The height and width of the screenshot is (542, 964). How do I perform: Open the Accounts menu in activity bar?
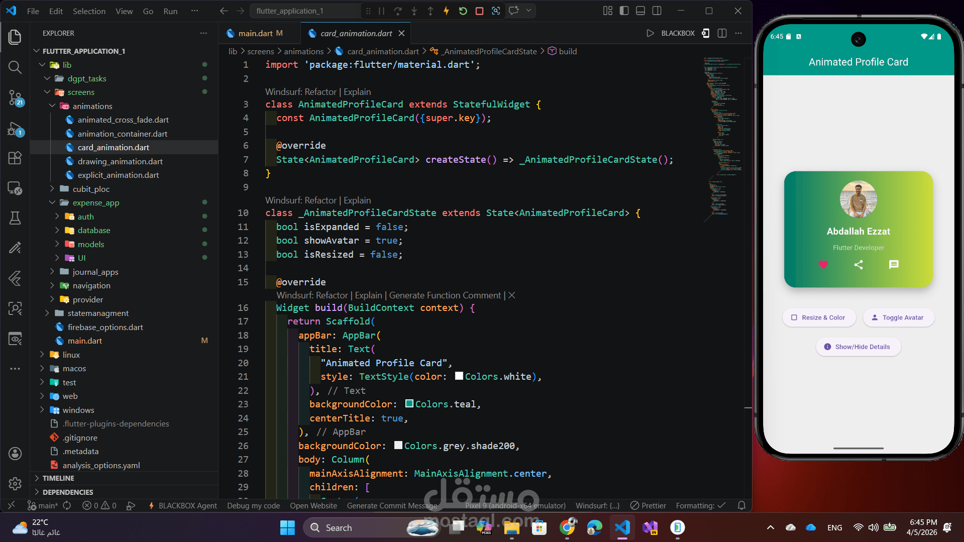(15, 454)
